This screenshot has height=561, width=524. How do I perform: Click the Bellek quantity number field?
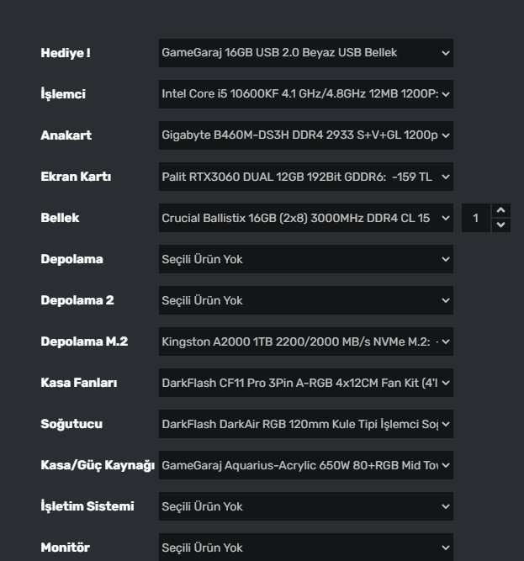[x=475, y=218]
